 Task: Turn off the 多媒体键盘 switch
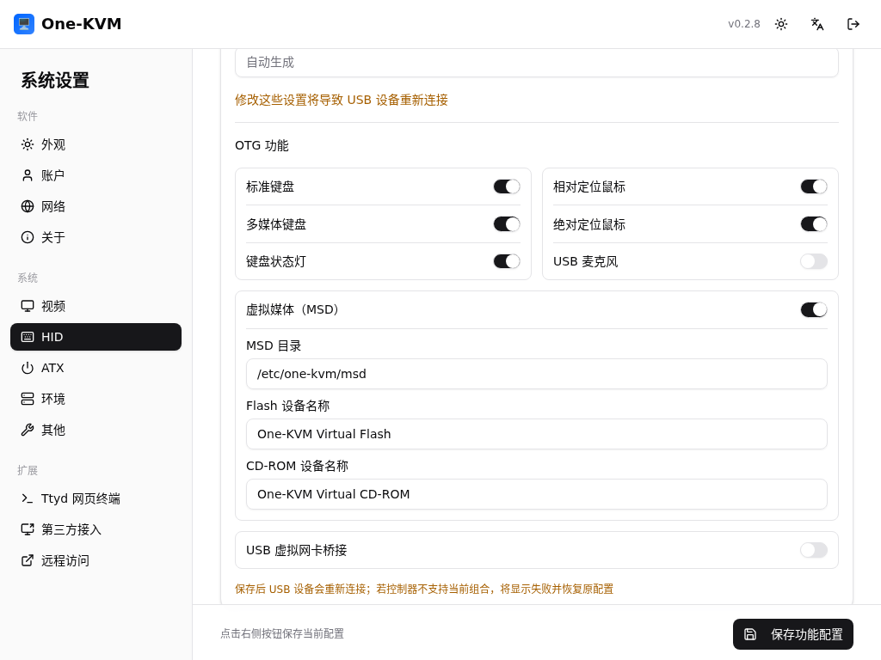pos(507,224)
